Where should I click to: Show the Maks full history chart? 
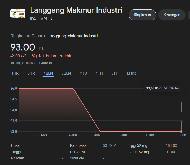131,73
